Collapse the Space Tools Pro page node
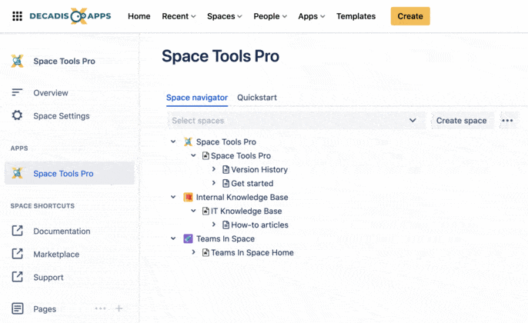This screenshot has width=528, height=323. (x=193, y=155)
